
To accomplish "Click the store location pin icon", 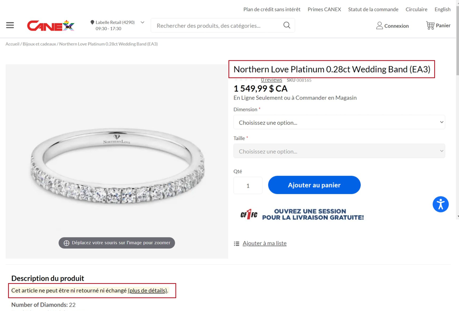I will point(92,22).
